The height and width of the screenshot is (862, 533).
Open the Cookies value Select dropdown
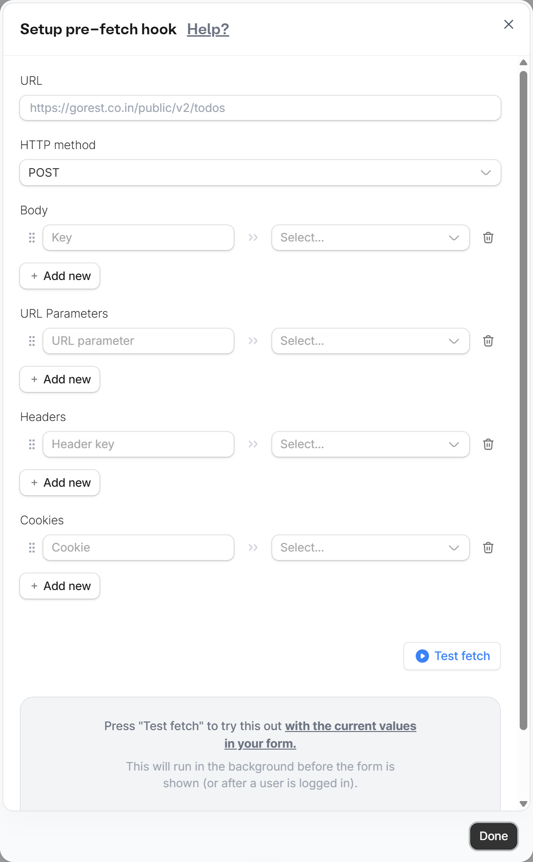tap(371, 548)
